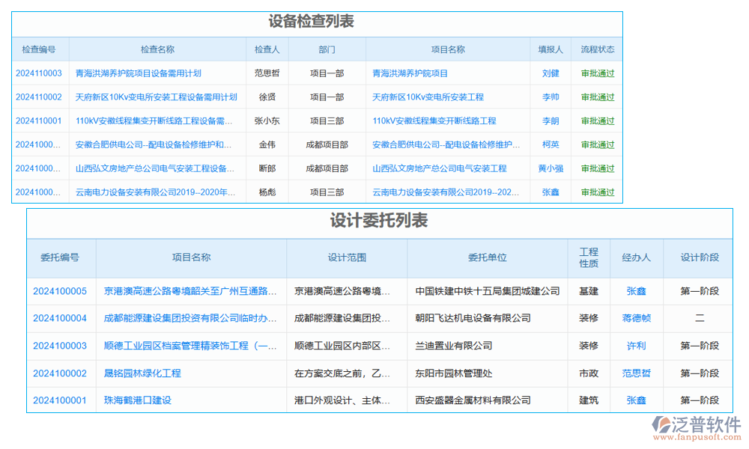Click the 检查名称 column header
This screenshot has width=749, height=449.
(157, 49)
